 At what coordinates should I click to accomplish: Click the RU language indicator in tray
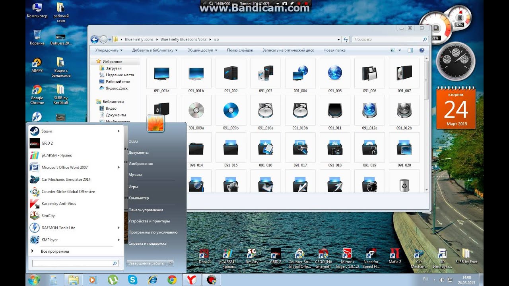click(x=425, y=279)
